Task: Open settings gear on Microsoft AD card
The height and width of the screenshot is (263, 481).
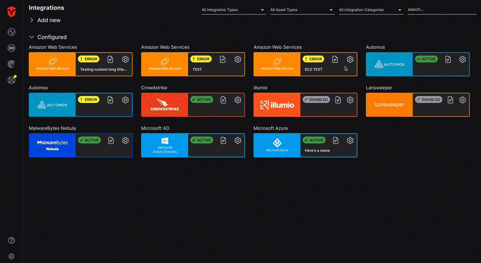Action: (x=238, y=140)
